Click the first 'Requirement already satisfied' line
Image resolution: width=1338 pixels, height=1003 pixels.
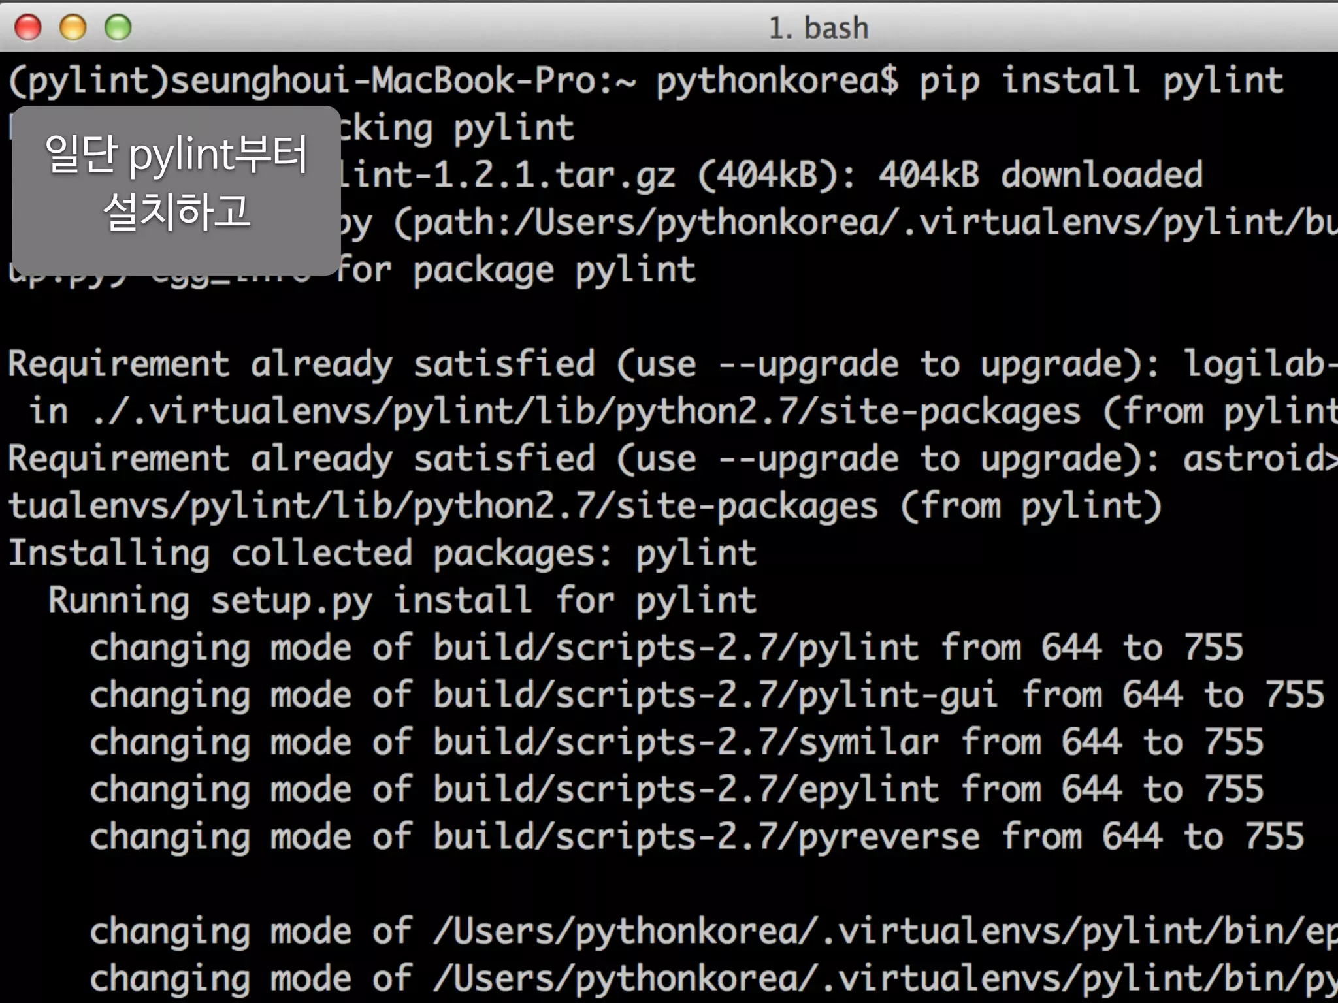[673, 364]
